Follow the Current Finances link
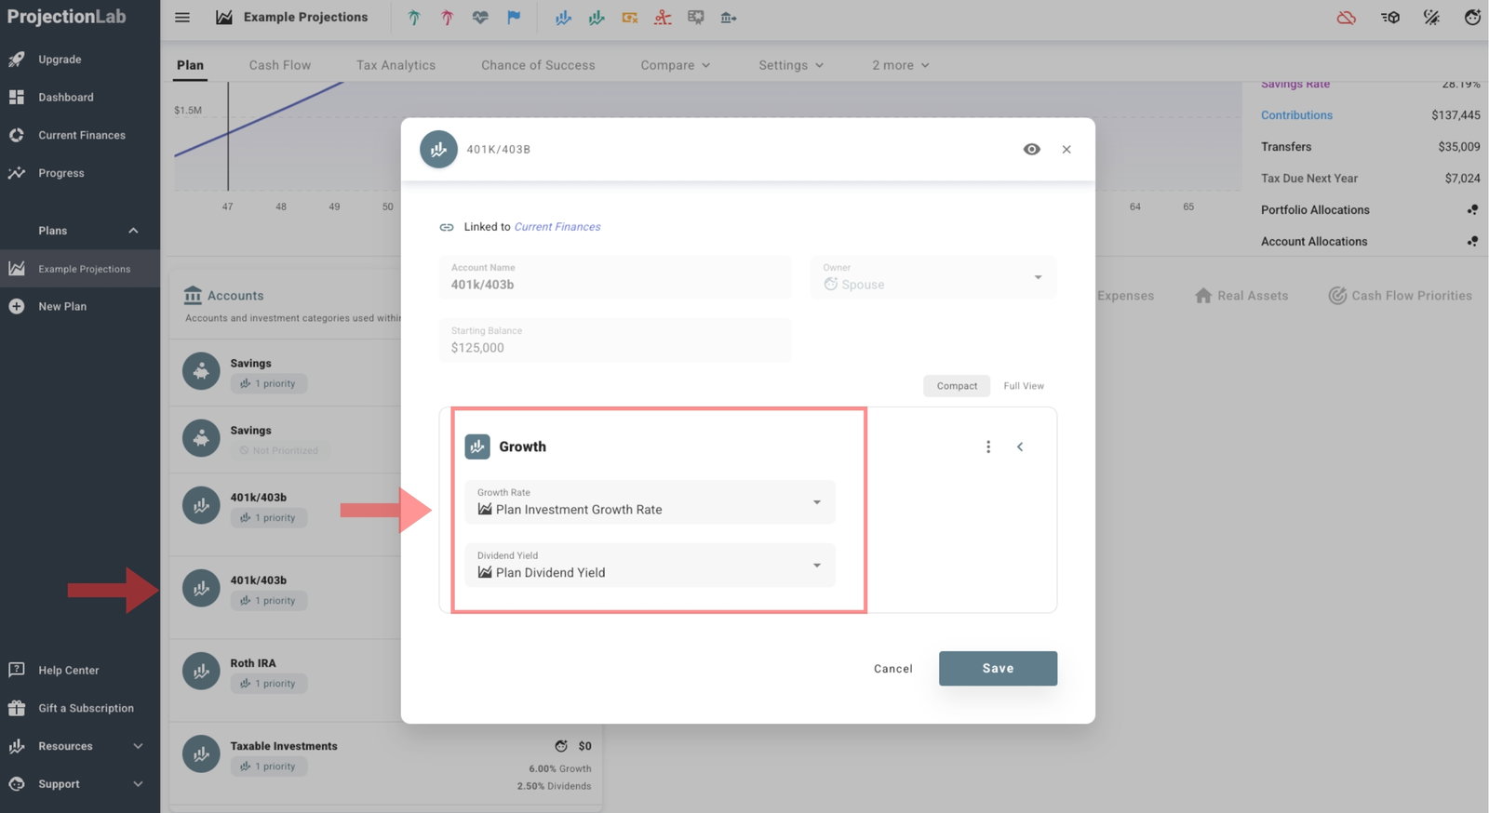This screenshot has width=1489, height=813. click(x=557, y=227)
